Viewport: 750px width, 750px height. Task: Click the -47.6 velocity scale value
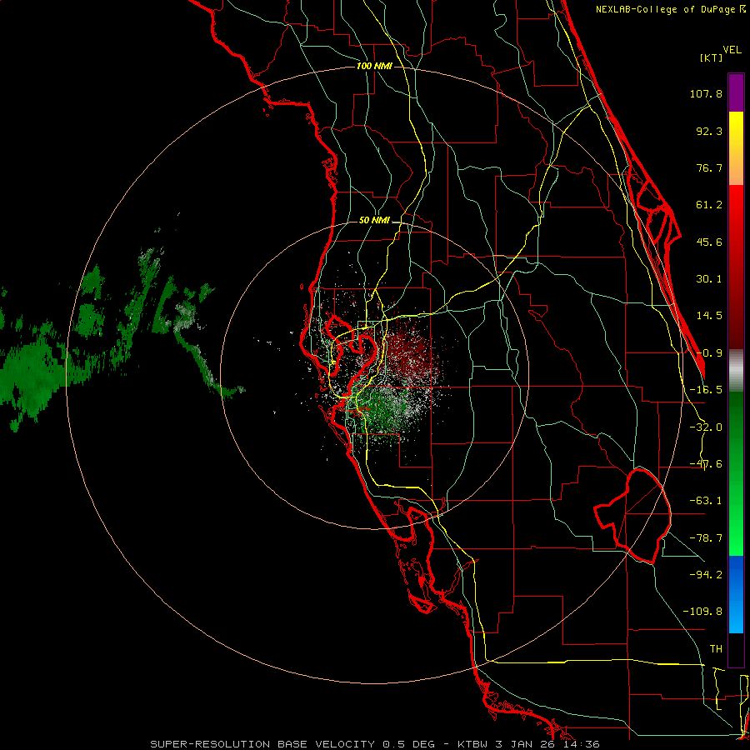tap(706, 464)
